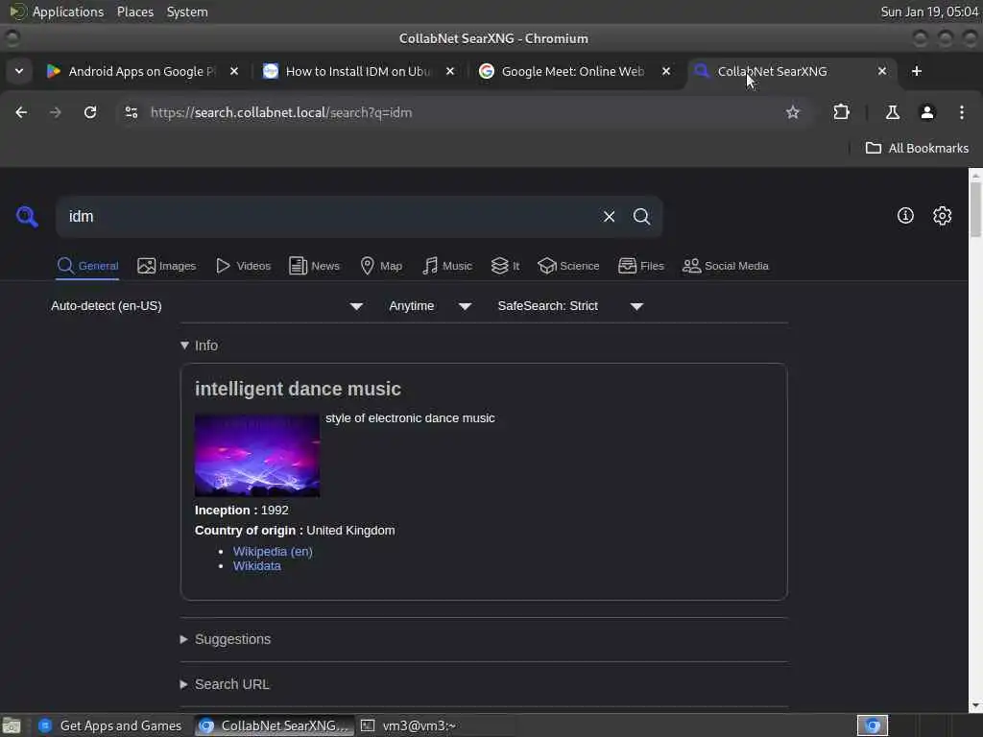
Task: Submit search with magnifier button
Action: click(x=641, y=216)
